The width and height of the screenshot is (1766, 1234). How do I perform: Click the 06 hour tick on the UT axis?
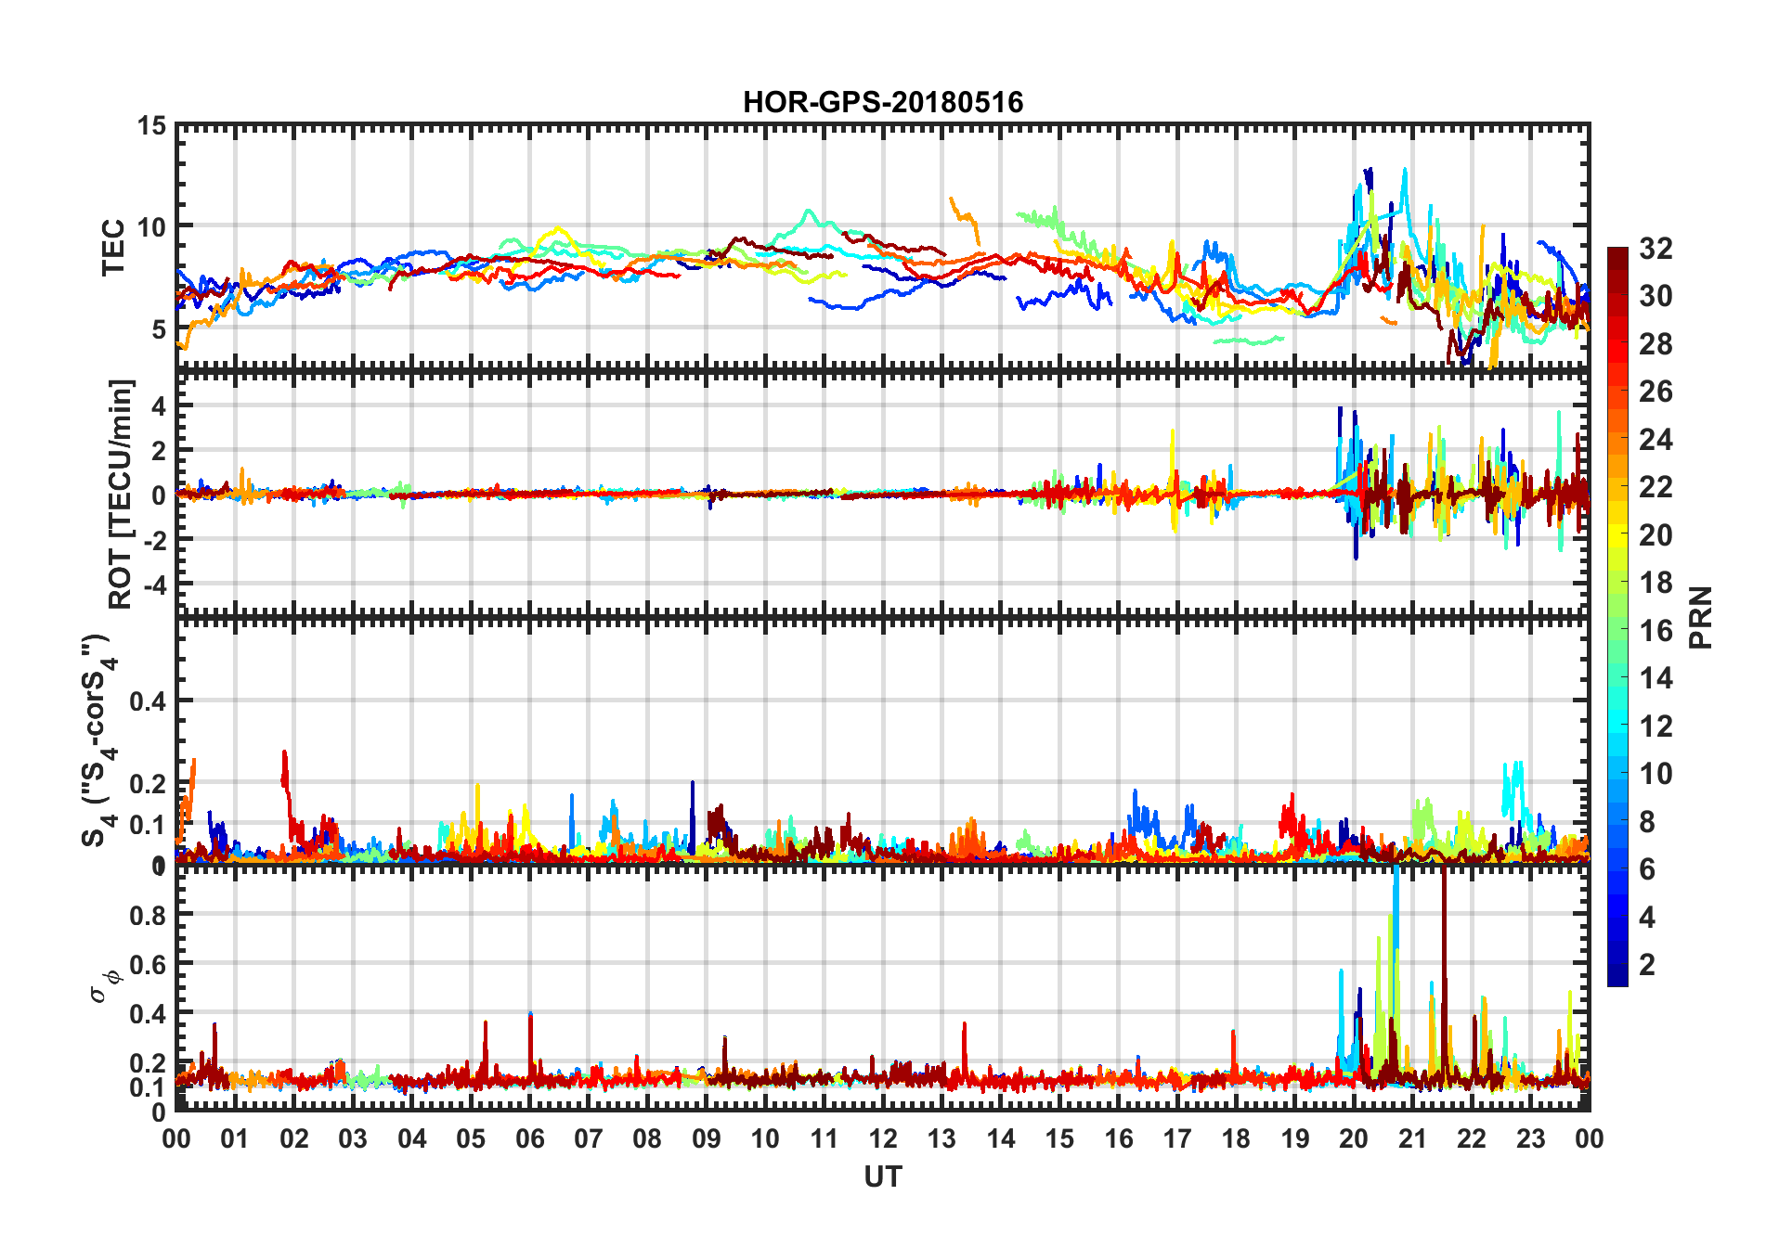[529, 1138]
